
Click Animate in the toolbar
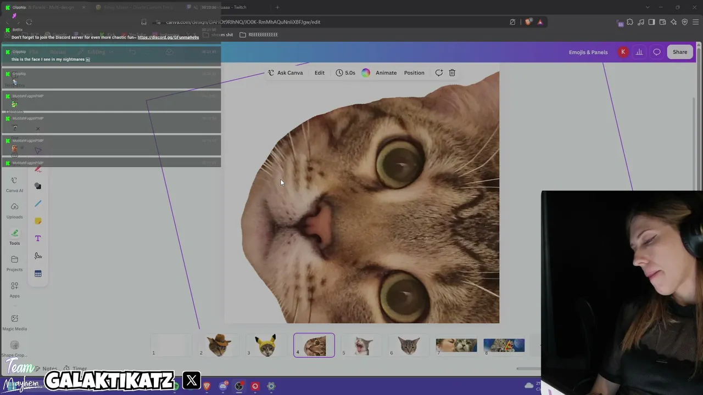[x=386, y=72]
